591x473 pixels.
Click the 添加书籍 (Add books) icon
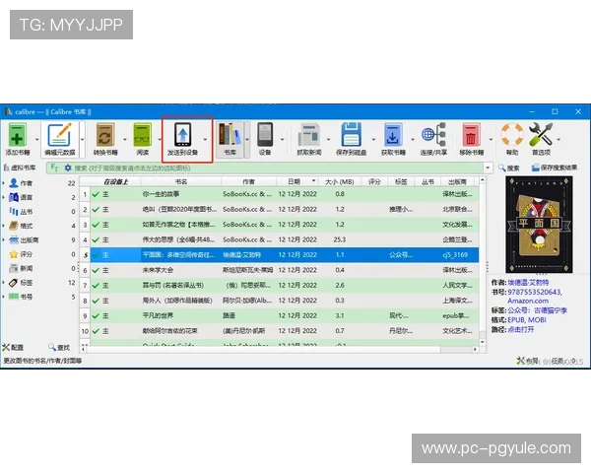[18, 135]
